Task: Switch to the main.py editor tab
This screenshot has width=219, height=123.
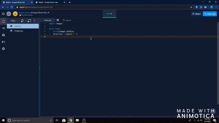Action: point(48,20)
